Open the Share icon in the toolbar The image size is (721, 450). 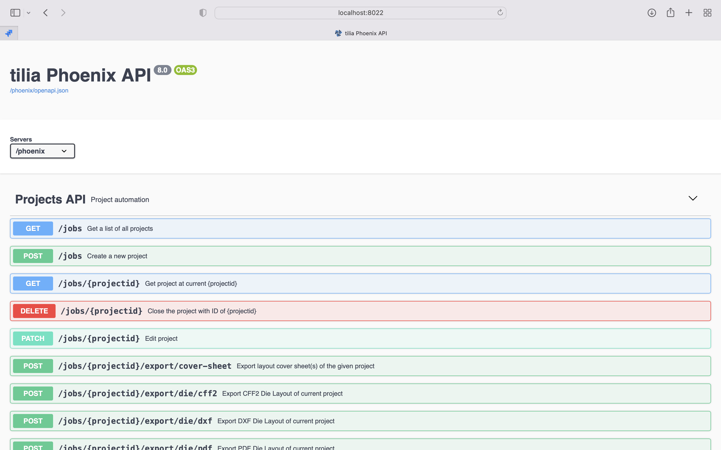(x=670, y=12)
